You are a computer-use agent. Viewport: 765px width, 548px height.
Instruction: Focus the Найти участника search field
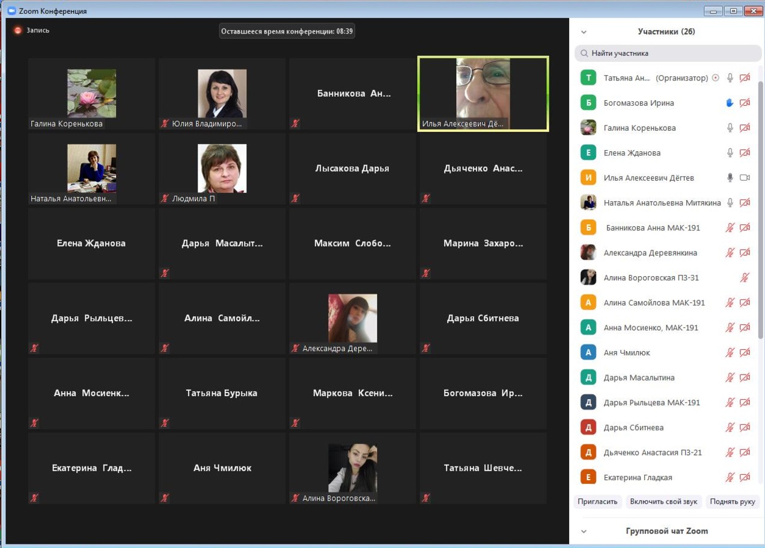pyautogui.click(x=668, y=53)
